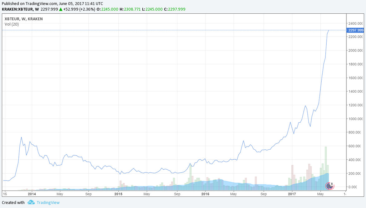Viewport: 366px width, 208px height.
Task: Click the 1600.000 price axis label
Action: tap(355, 78)
